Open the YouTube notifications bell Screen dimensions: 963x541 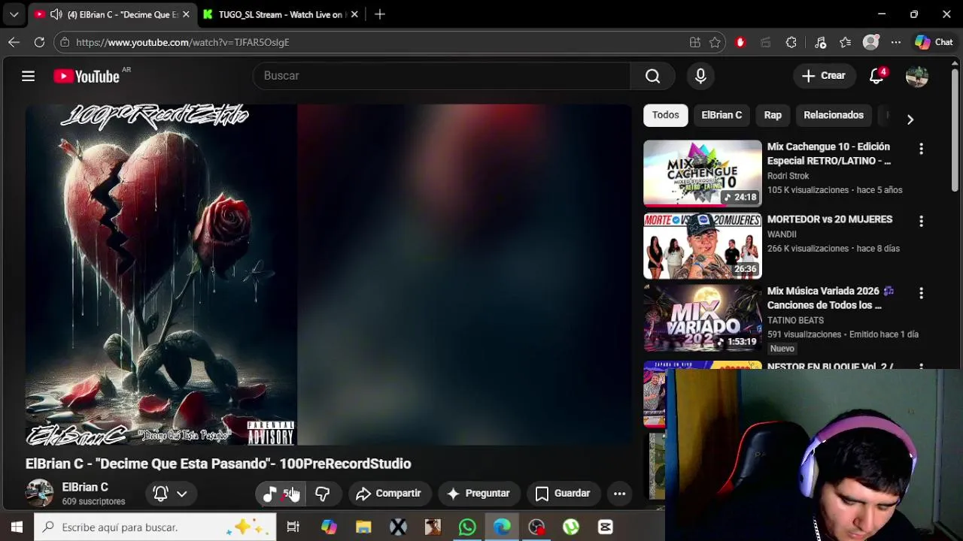[876, 76]
